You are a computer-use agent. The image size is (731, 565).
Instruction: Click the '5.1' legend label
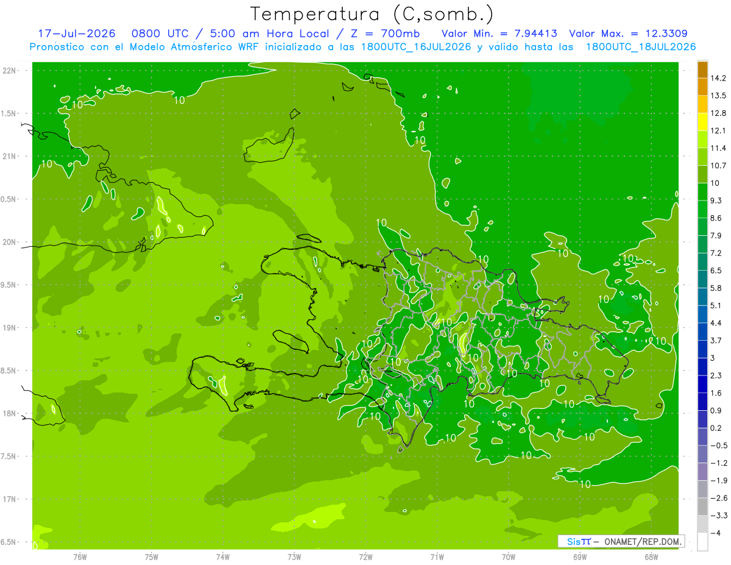tap(716, 305)
